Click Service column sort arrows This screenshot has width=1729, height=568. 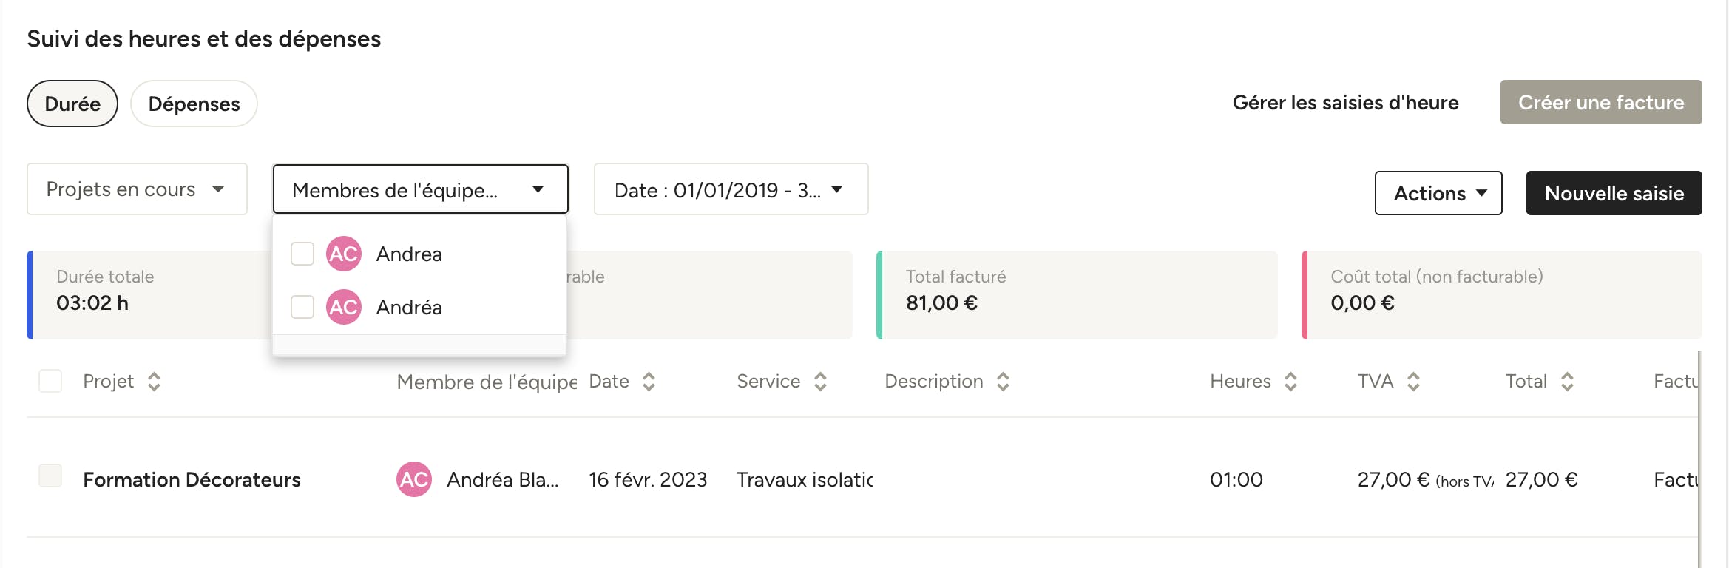820,382
